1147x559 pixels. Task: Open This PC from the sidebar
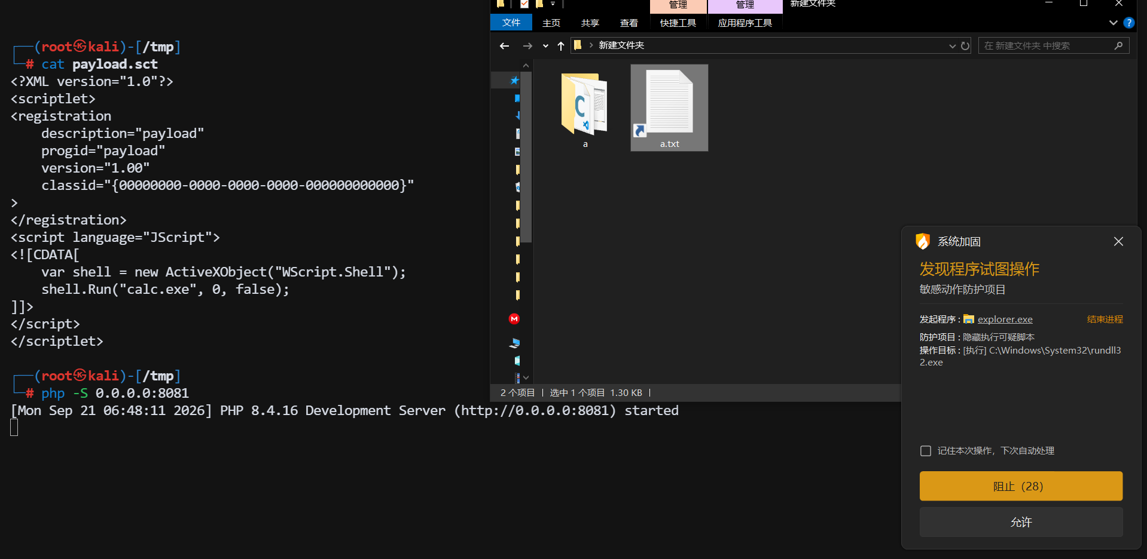tap(514, 343)
